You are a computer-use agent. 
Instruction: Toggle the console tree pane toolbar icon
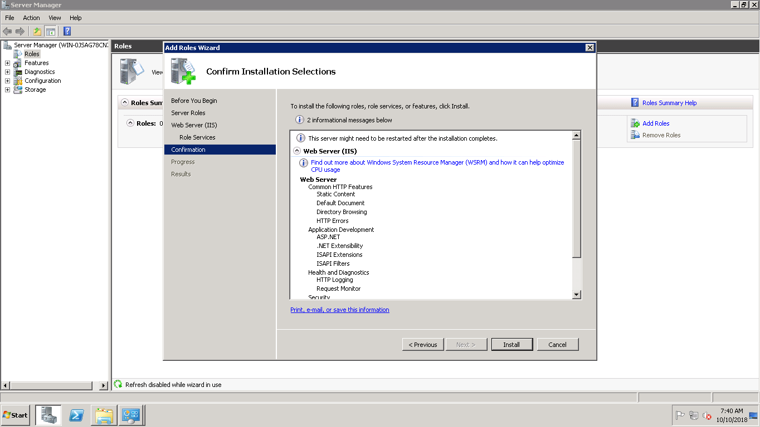[x=51, y=31]
